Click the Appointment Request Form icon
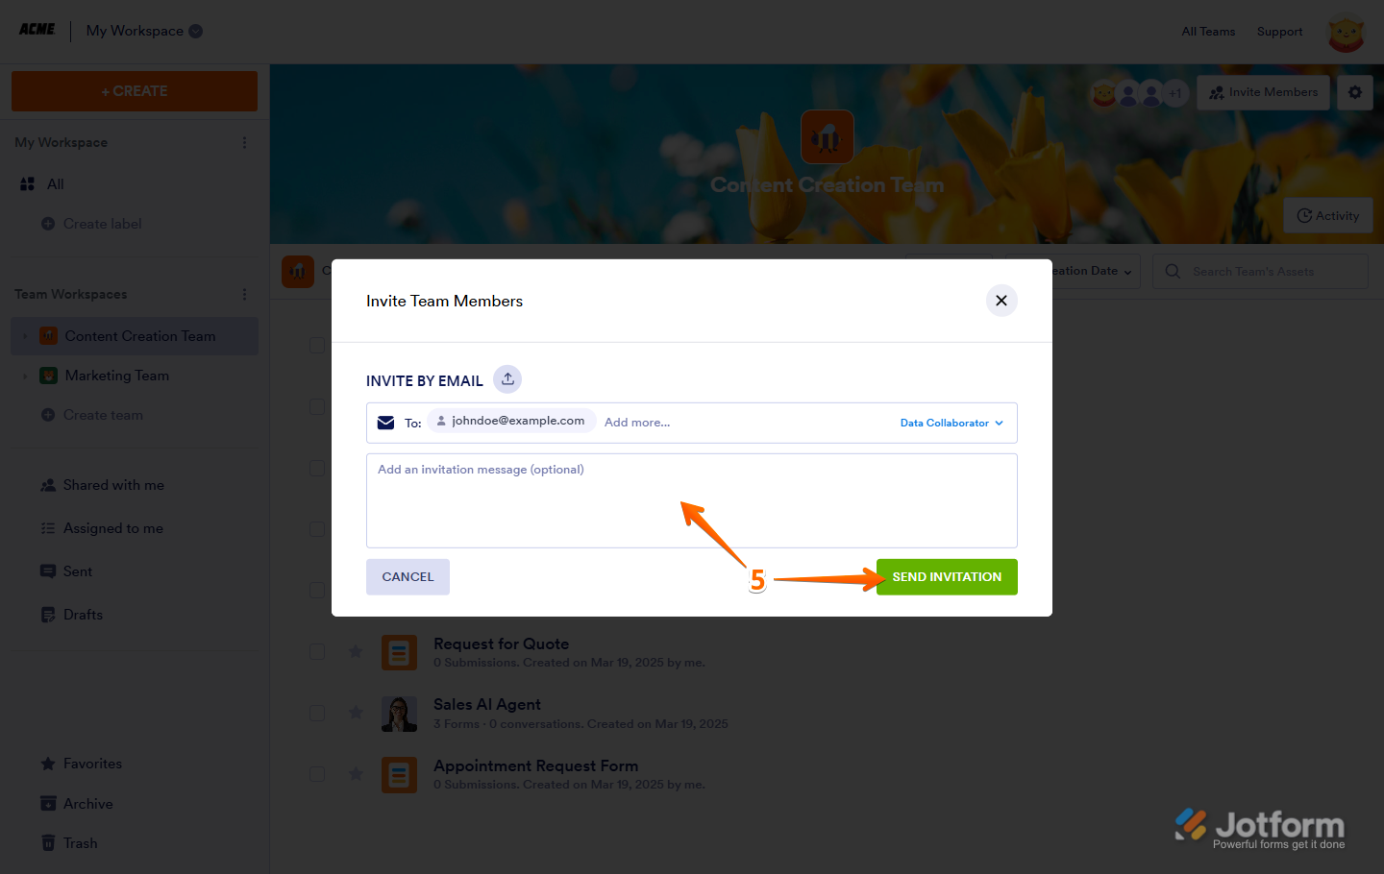 (399, 775)
